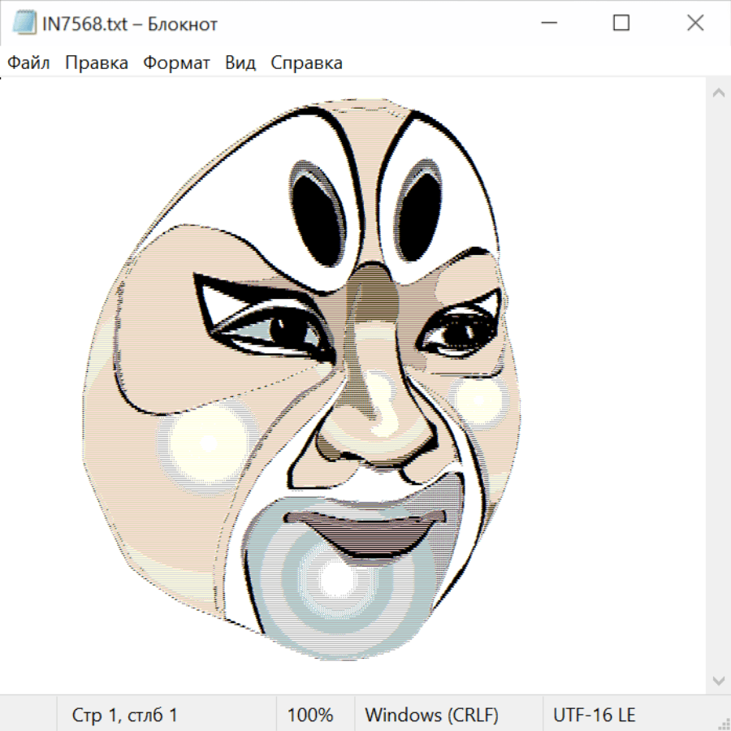Open the Справка menu
Viewport: 731px width, 731px height.
pyautogui.click(x=306, y=63)
